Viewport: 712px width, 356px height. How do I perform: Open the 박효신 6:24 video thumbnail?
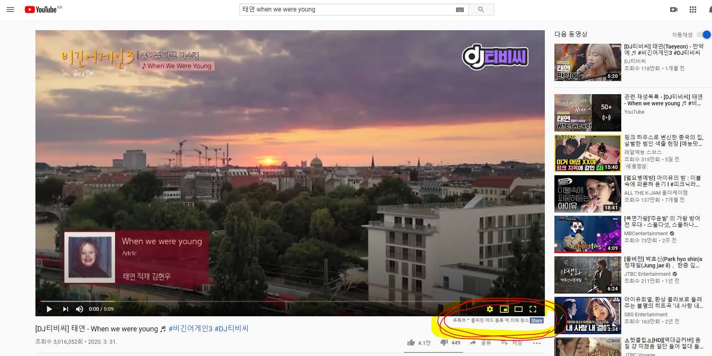tap(587, 275)
